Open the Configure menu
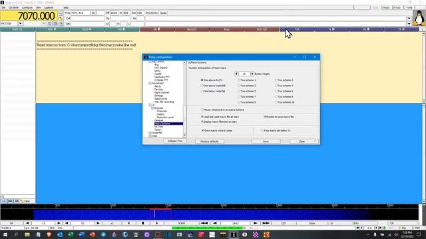Viewport: 426px width, 239px height. [27, 7]
